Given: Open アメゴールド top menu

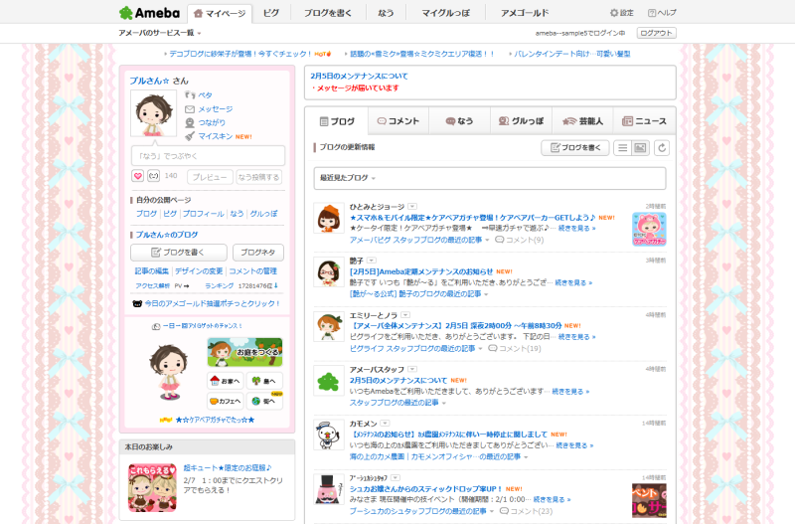Looking at the screenshot, I should coord(525,13).
